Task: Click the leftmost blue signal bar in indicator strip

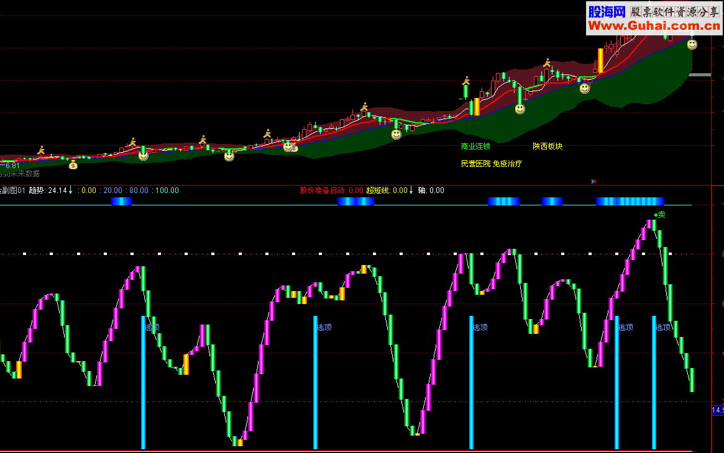Action: point(121,201)
